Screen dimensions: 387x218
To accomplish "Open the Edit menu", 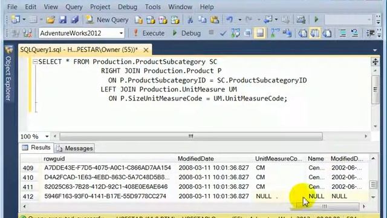I will [x=30, y=7].
